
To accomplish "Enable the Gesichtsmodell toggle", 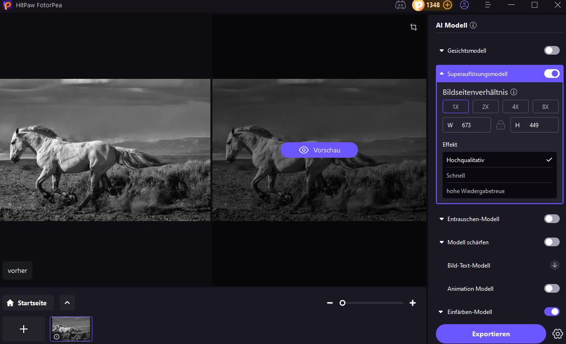I will (551, 50).
